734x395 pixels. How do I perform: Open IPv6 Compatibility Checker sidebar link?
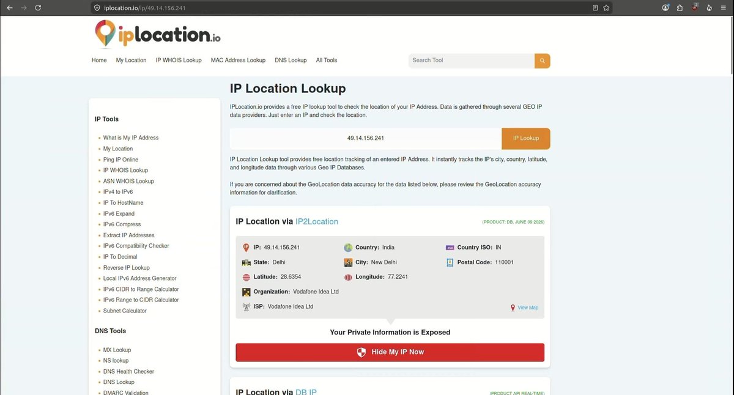136,246
